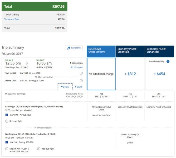Choose the + $312 Economy Plus Essentials fare

pos(130,74)
